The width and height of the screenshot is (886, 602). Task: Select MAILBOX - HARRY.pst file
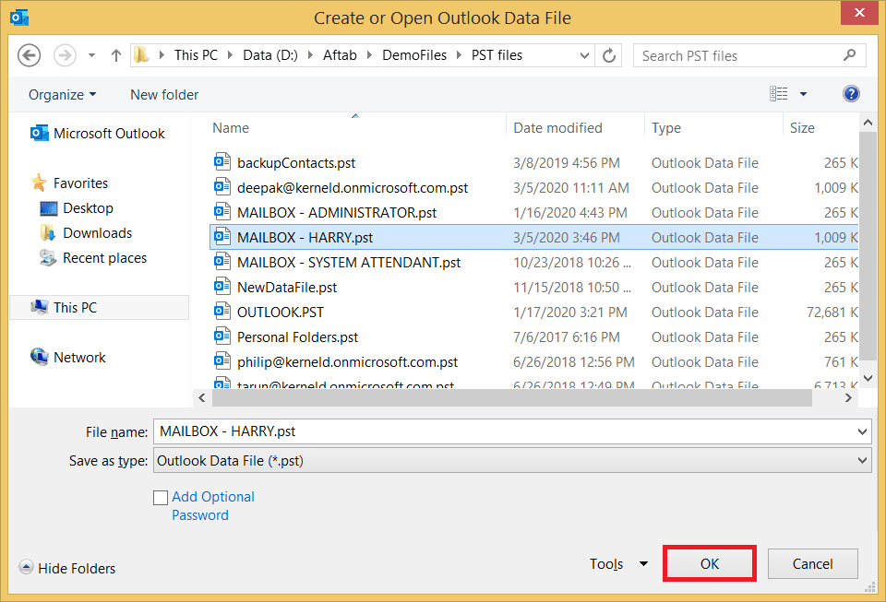pos(533,238)
